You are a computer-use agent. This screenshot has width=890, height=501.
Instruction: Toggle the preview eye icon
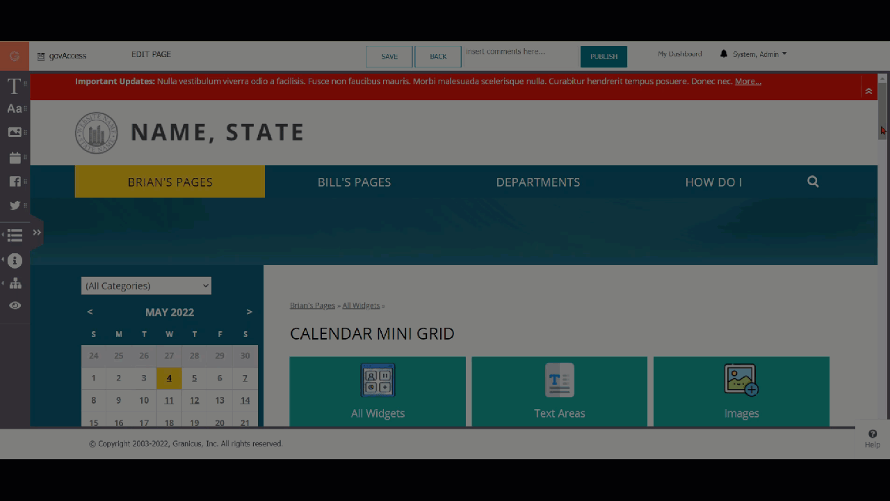[15, 305]
